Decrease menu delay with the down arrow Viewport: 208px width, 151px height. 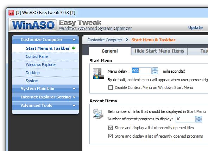[155, 72]
